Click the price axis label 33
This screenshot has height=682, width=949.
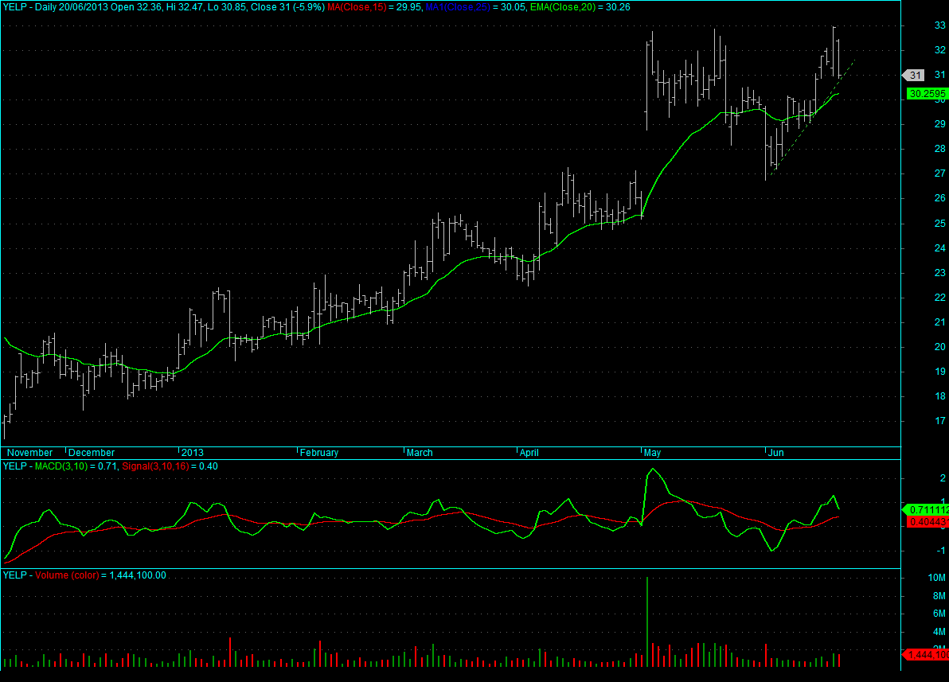(940, 25)
